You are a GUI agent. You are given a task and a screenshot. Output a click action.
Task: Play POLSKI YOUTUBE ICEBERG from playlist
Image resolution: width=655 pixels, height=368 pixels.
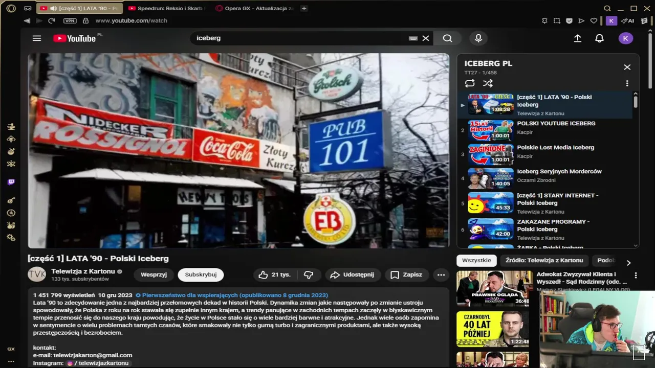(x=545, y=130)
